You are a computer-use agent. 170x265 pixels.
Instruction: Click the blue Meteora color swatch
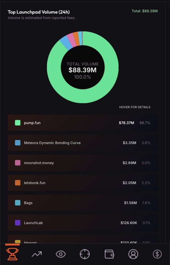(18, 143)
